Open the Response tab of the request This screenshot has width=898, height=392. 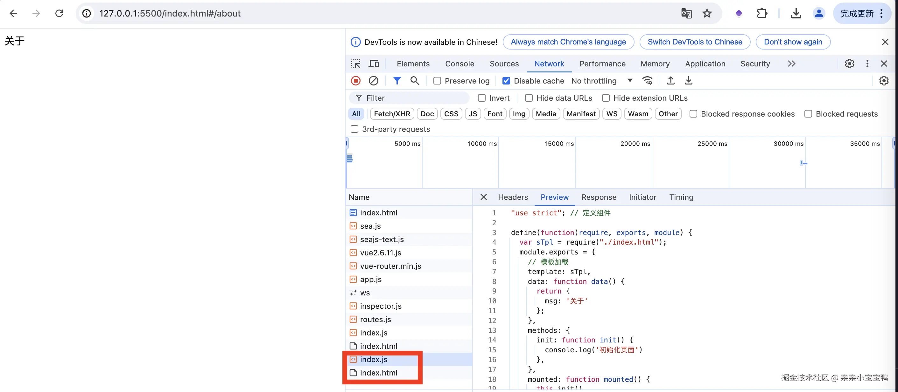pos(599,197)
